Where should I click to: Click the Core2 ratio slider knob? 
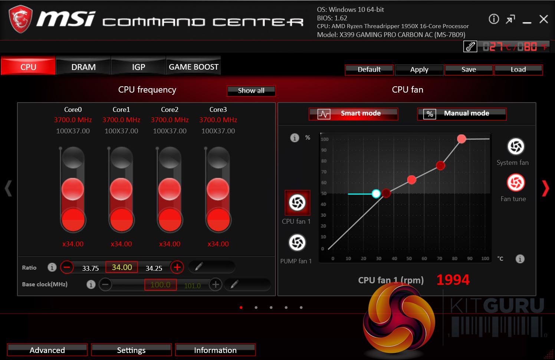pyautogui.click(x=170, y=189)
